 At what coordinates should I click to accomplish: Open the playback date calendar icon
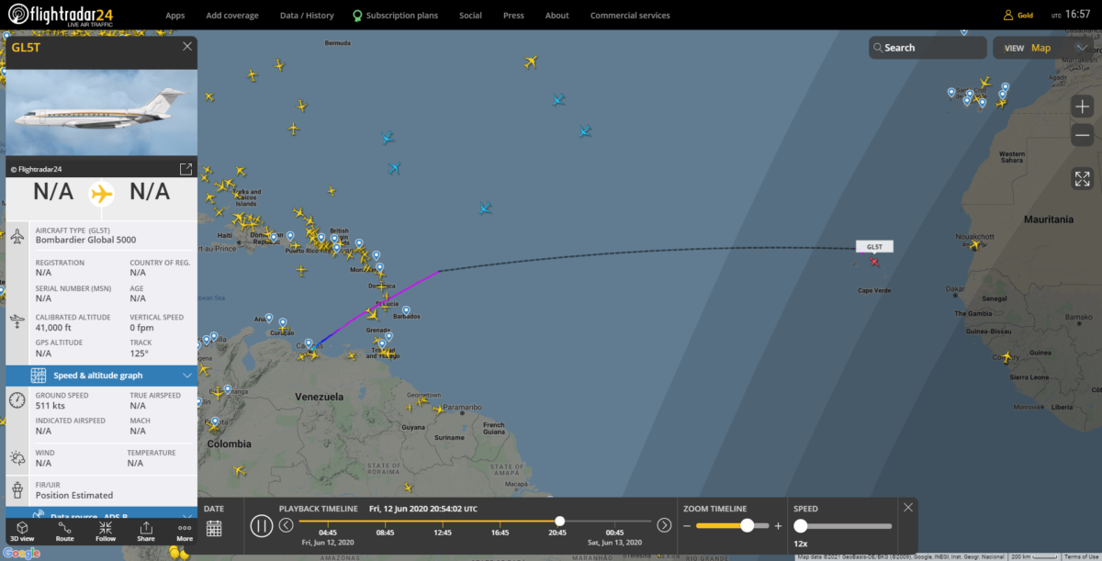coord(214,528)
